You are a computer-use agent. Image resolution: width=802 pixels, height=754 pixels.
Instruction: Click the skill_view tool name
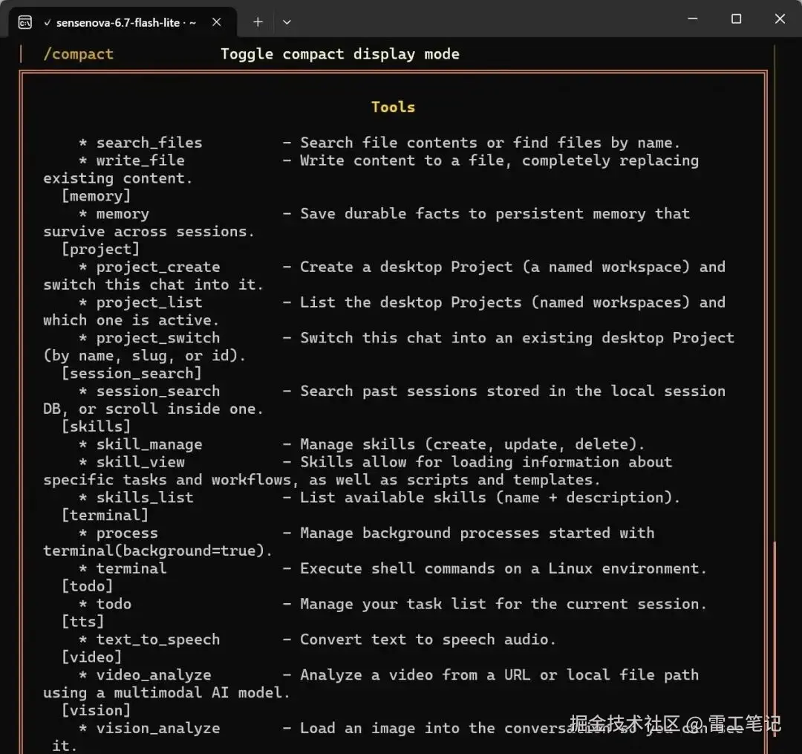[x=140, y=462]
